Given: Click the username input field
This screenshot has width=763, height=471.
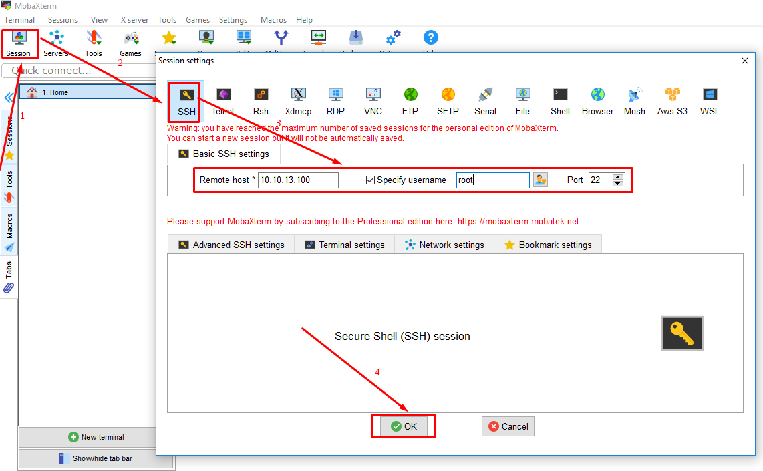Looking at the screenshot, I should (493, 180).
